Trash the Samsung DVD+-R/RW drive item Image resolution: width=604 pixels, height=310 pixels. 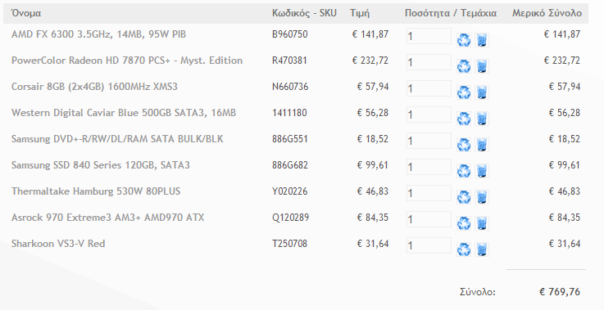pos(482,145)
